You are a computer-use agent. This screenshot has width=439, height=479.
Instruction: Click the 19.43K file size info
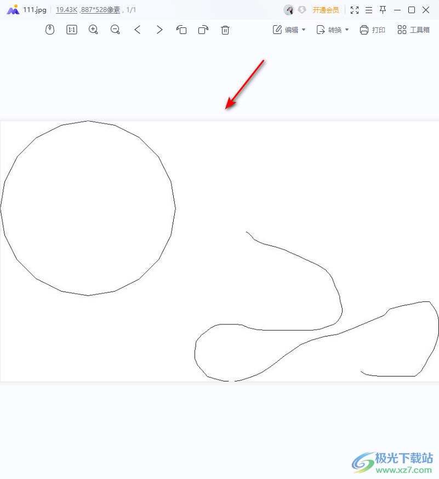66,10
